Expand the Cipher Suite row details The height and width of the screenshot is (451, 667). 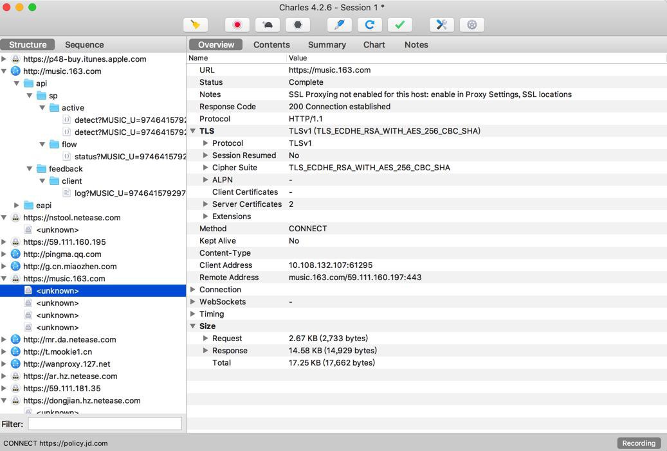(x=205, y=168)
